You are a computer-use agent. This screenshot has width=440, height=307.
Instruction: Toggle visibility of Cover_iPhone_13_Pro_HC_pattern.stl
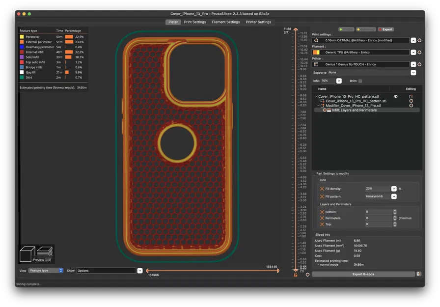396,96
